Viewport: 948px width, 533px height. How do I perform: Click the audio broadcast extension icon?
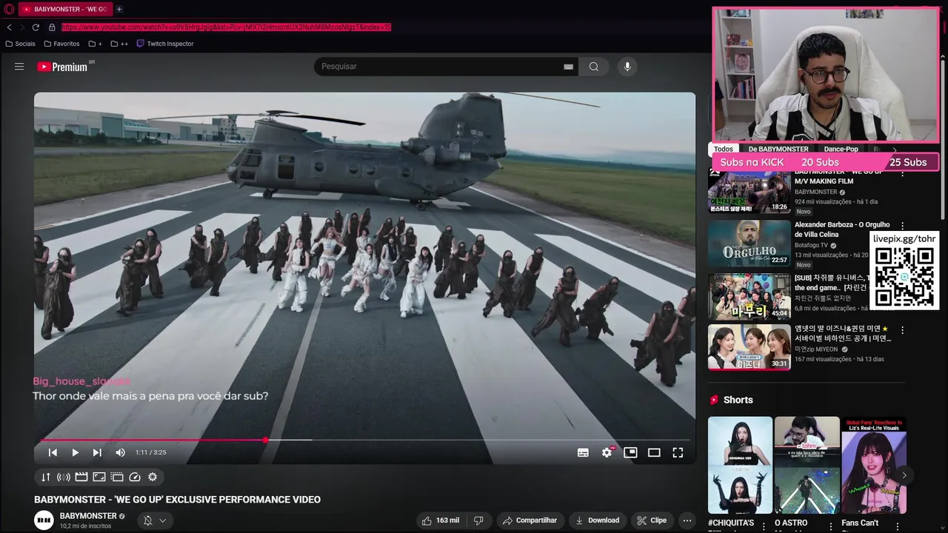pyautogui.click(x=64, y=477)
